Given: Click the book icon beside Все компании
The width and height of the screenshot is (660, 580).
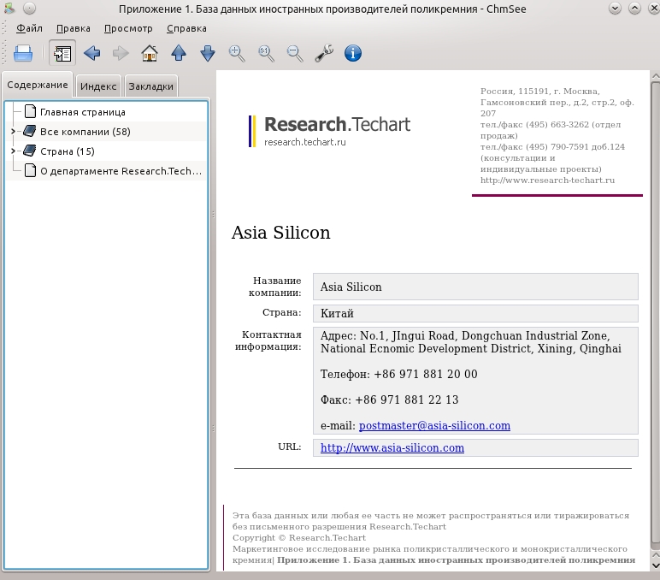Looking at the screenshot, I should pos(29,131).
